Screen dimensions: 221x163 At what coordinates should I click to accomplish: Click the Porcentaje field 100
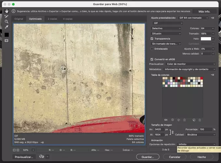point(206,129)
